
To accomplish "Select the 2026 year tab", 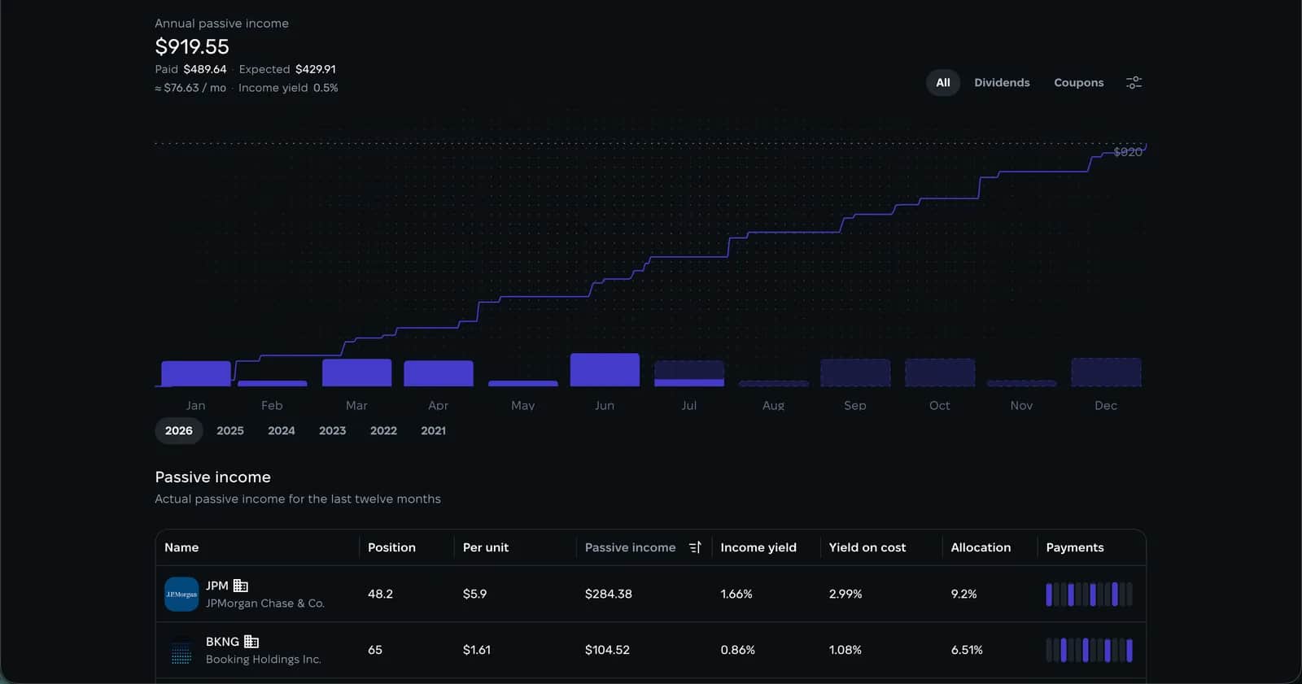I will click(x=179, y=430).
